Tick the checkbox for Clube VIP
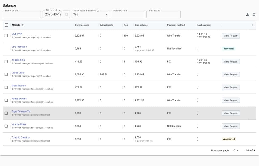Screen dimensions: 259x166 [6, 36]
